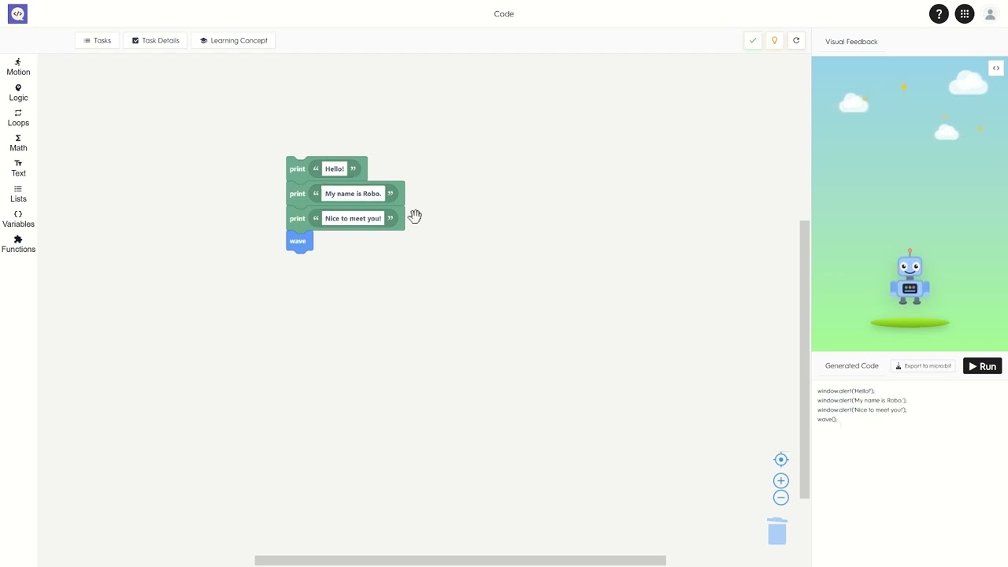The image size is (1008, 567).
Task: Open the Loops block category
Action: [18, 118]
